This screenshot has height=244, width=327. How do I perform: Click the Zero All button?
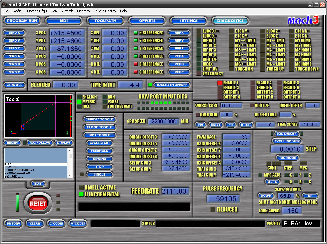[15, 85]
